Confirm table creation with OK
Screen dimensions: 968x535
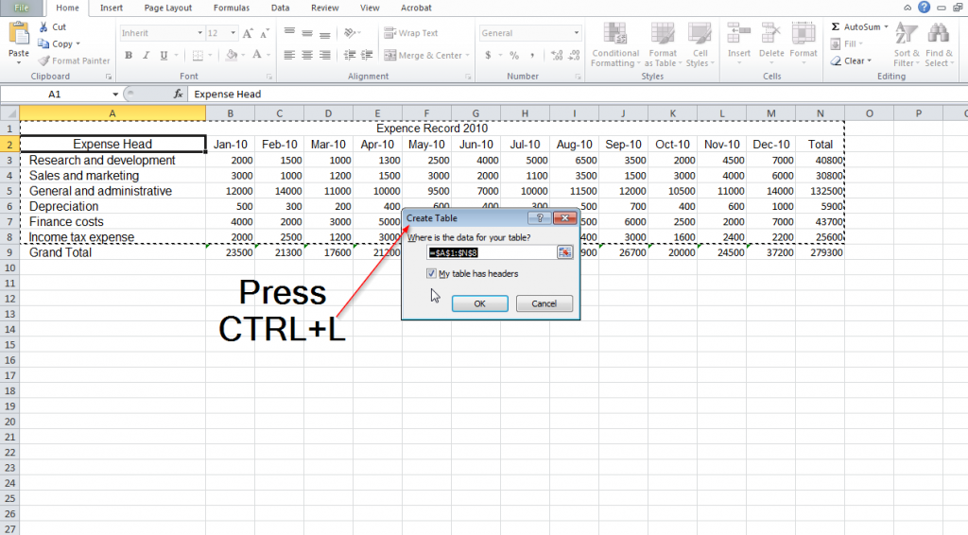tap(479, 303)
